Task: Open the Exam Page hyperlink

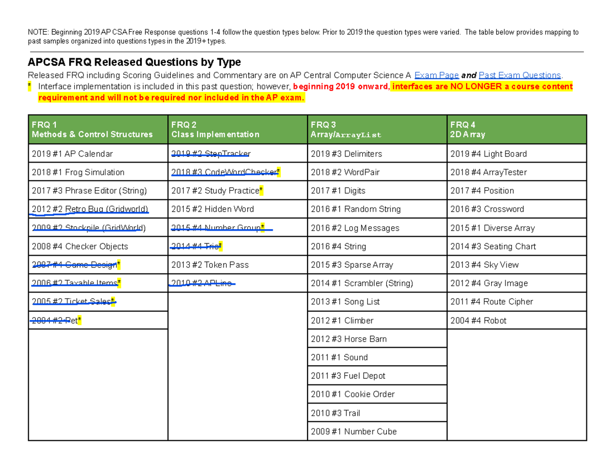Action: pyautogui.click(x=436, y=75)
